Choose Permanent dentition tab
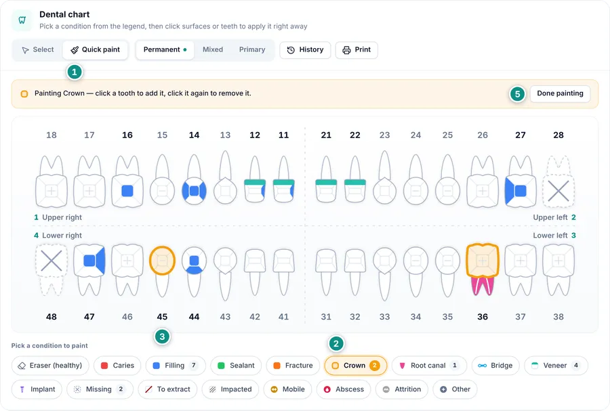This screenshot has width=610, height=411. tap(165, 49)
